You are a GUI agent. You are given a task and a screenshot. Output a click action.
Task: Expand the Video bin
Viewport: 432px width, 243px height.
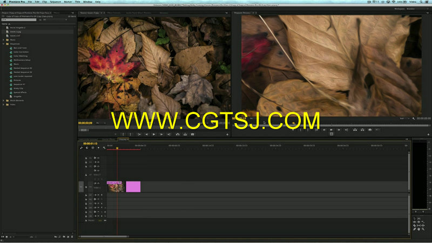pyautogui.click(x=4, y=105)
